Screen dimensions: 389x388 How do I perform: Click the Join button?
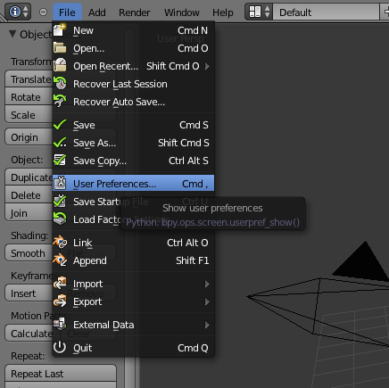[29, 213]
